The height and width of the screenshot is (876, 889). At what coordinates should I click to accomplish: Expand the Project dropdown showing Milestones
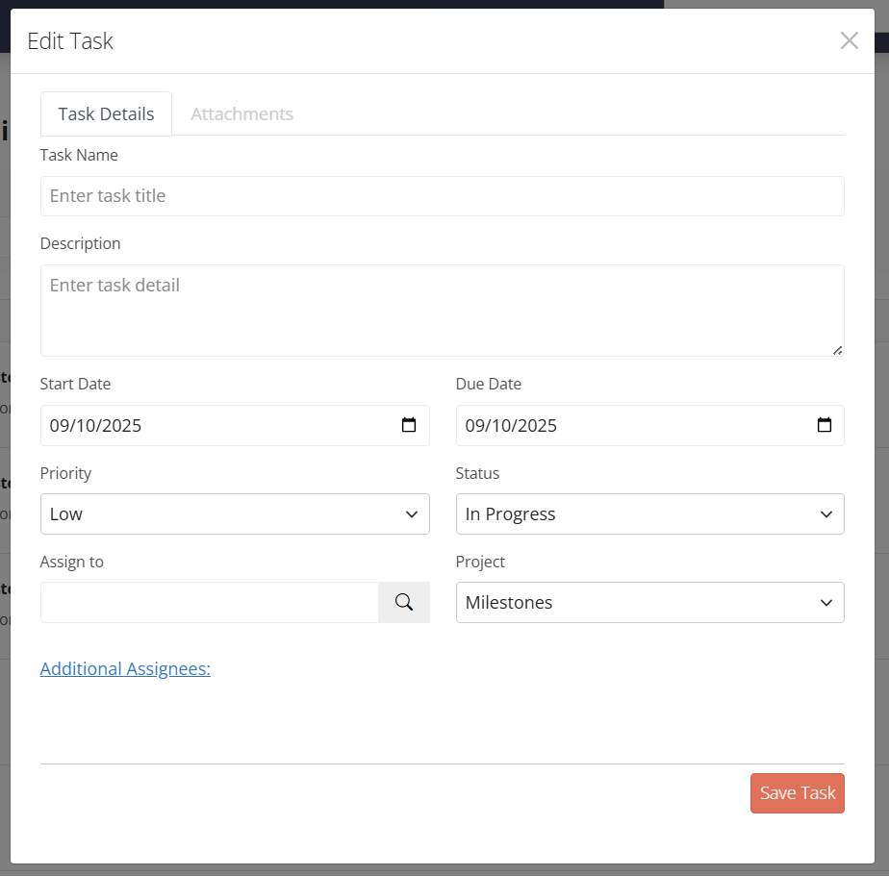[649, 603]
